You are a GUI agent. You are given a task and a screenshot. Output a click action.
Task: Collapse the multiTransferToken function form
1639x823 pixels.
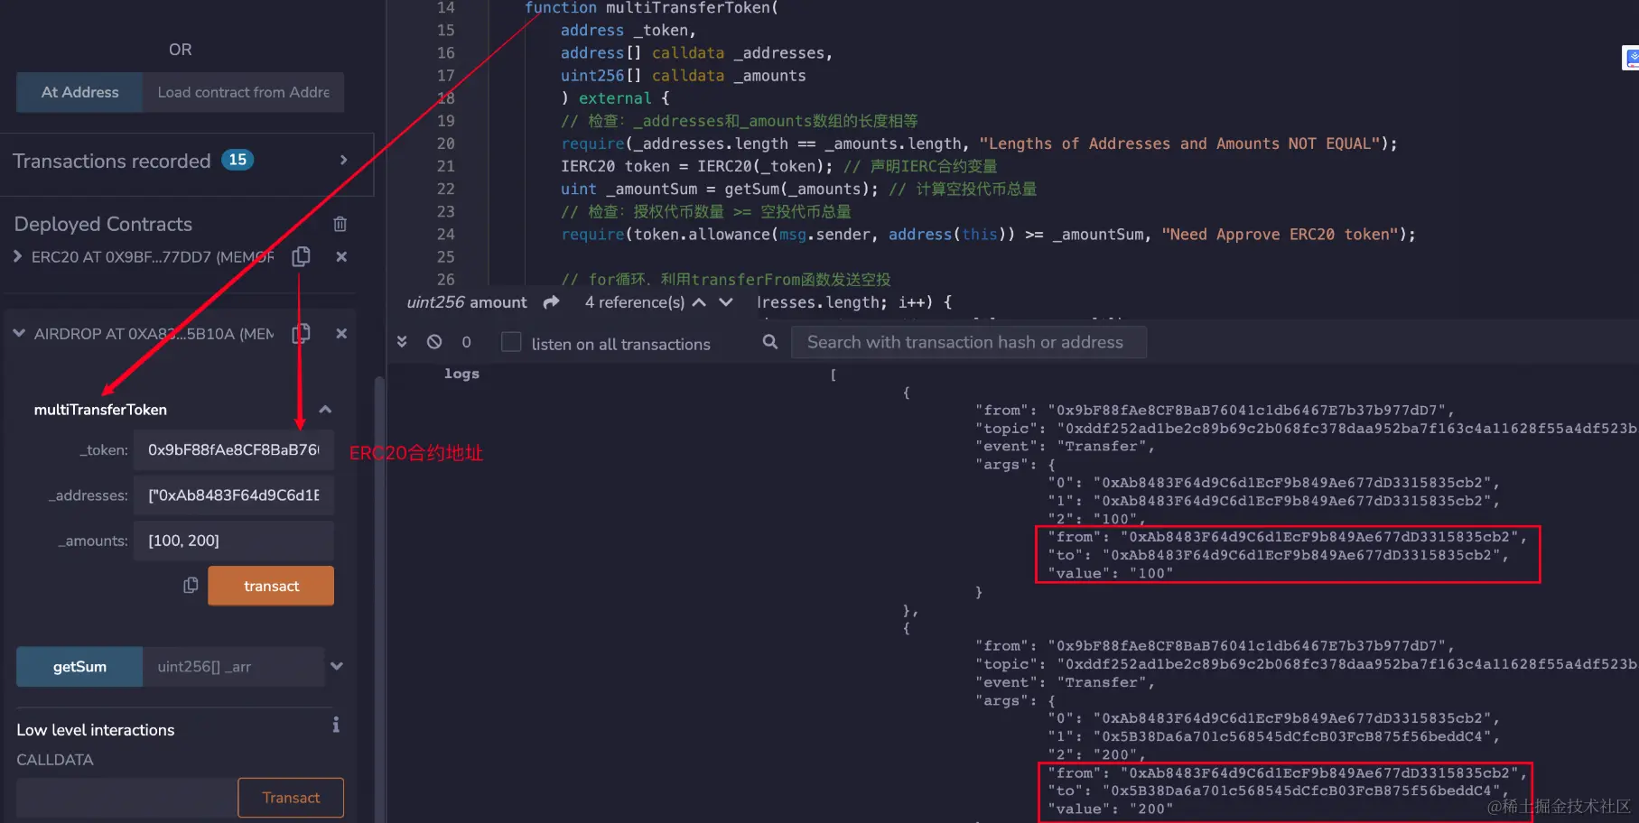point(325,410)
